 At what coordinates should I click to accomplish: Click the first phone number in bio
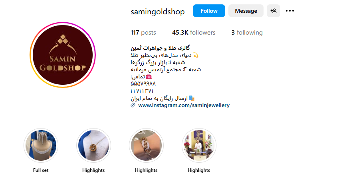(x=143, y=84)
